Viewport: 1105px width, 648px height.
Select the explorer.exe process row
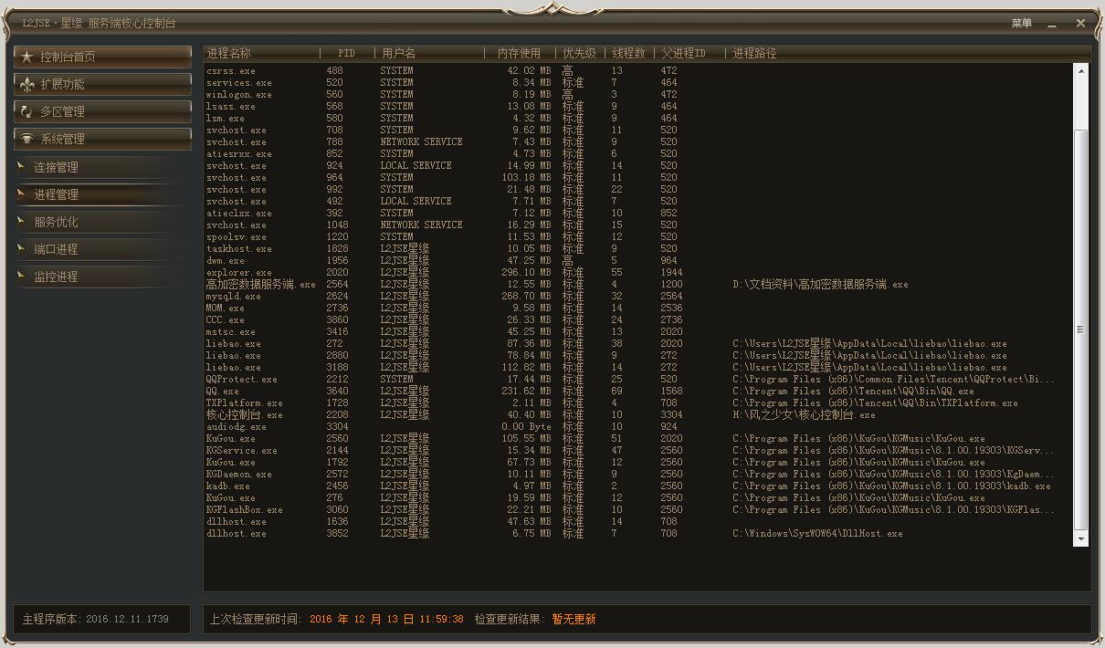(x=637, y=272)
